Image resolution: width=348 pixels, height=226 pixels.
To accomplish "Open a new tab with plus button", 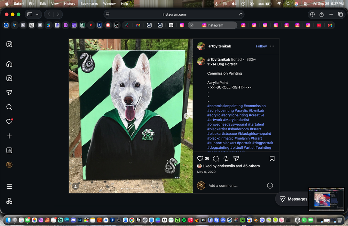I will [331, 14].
